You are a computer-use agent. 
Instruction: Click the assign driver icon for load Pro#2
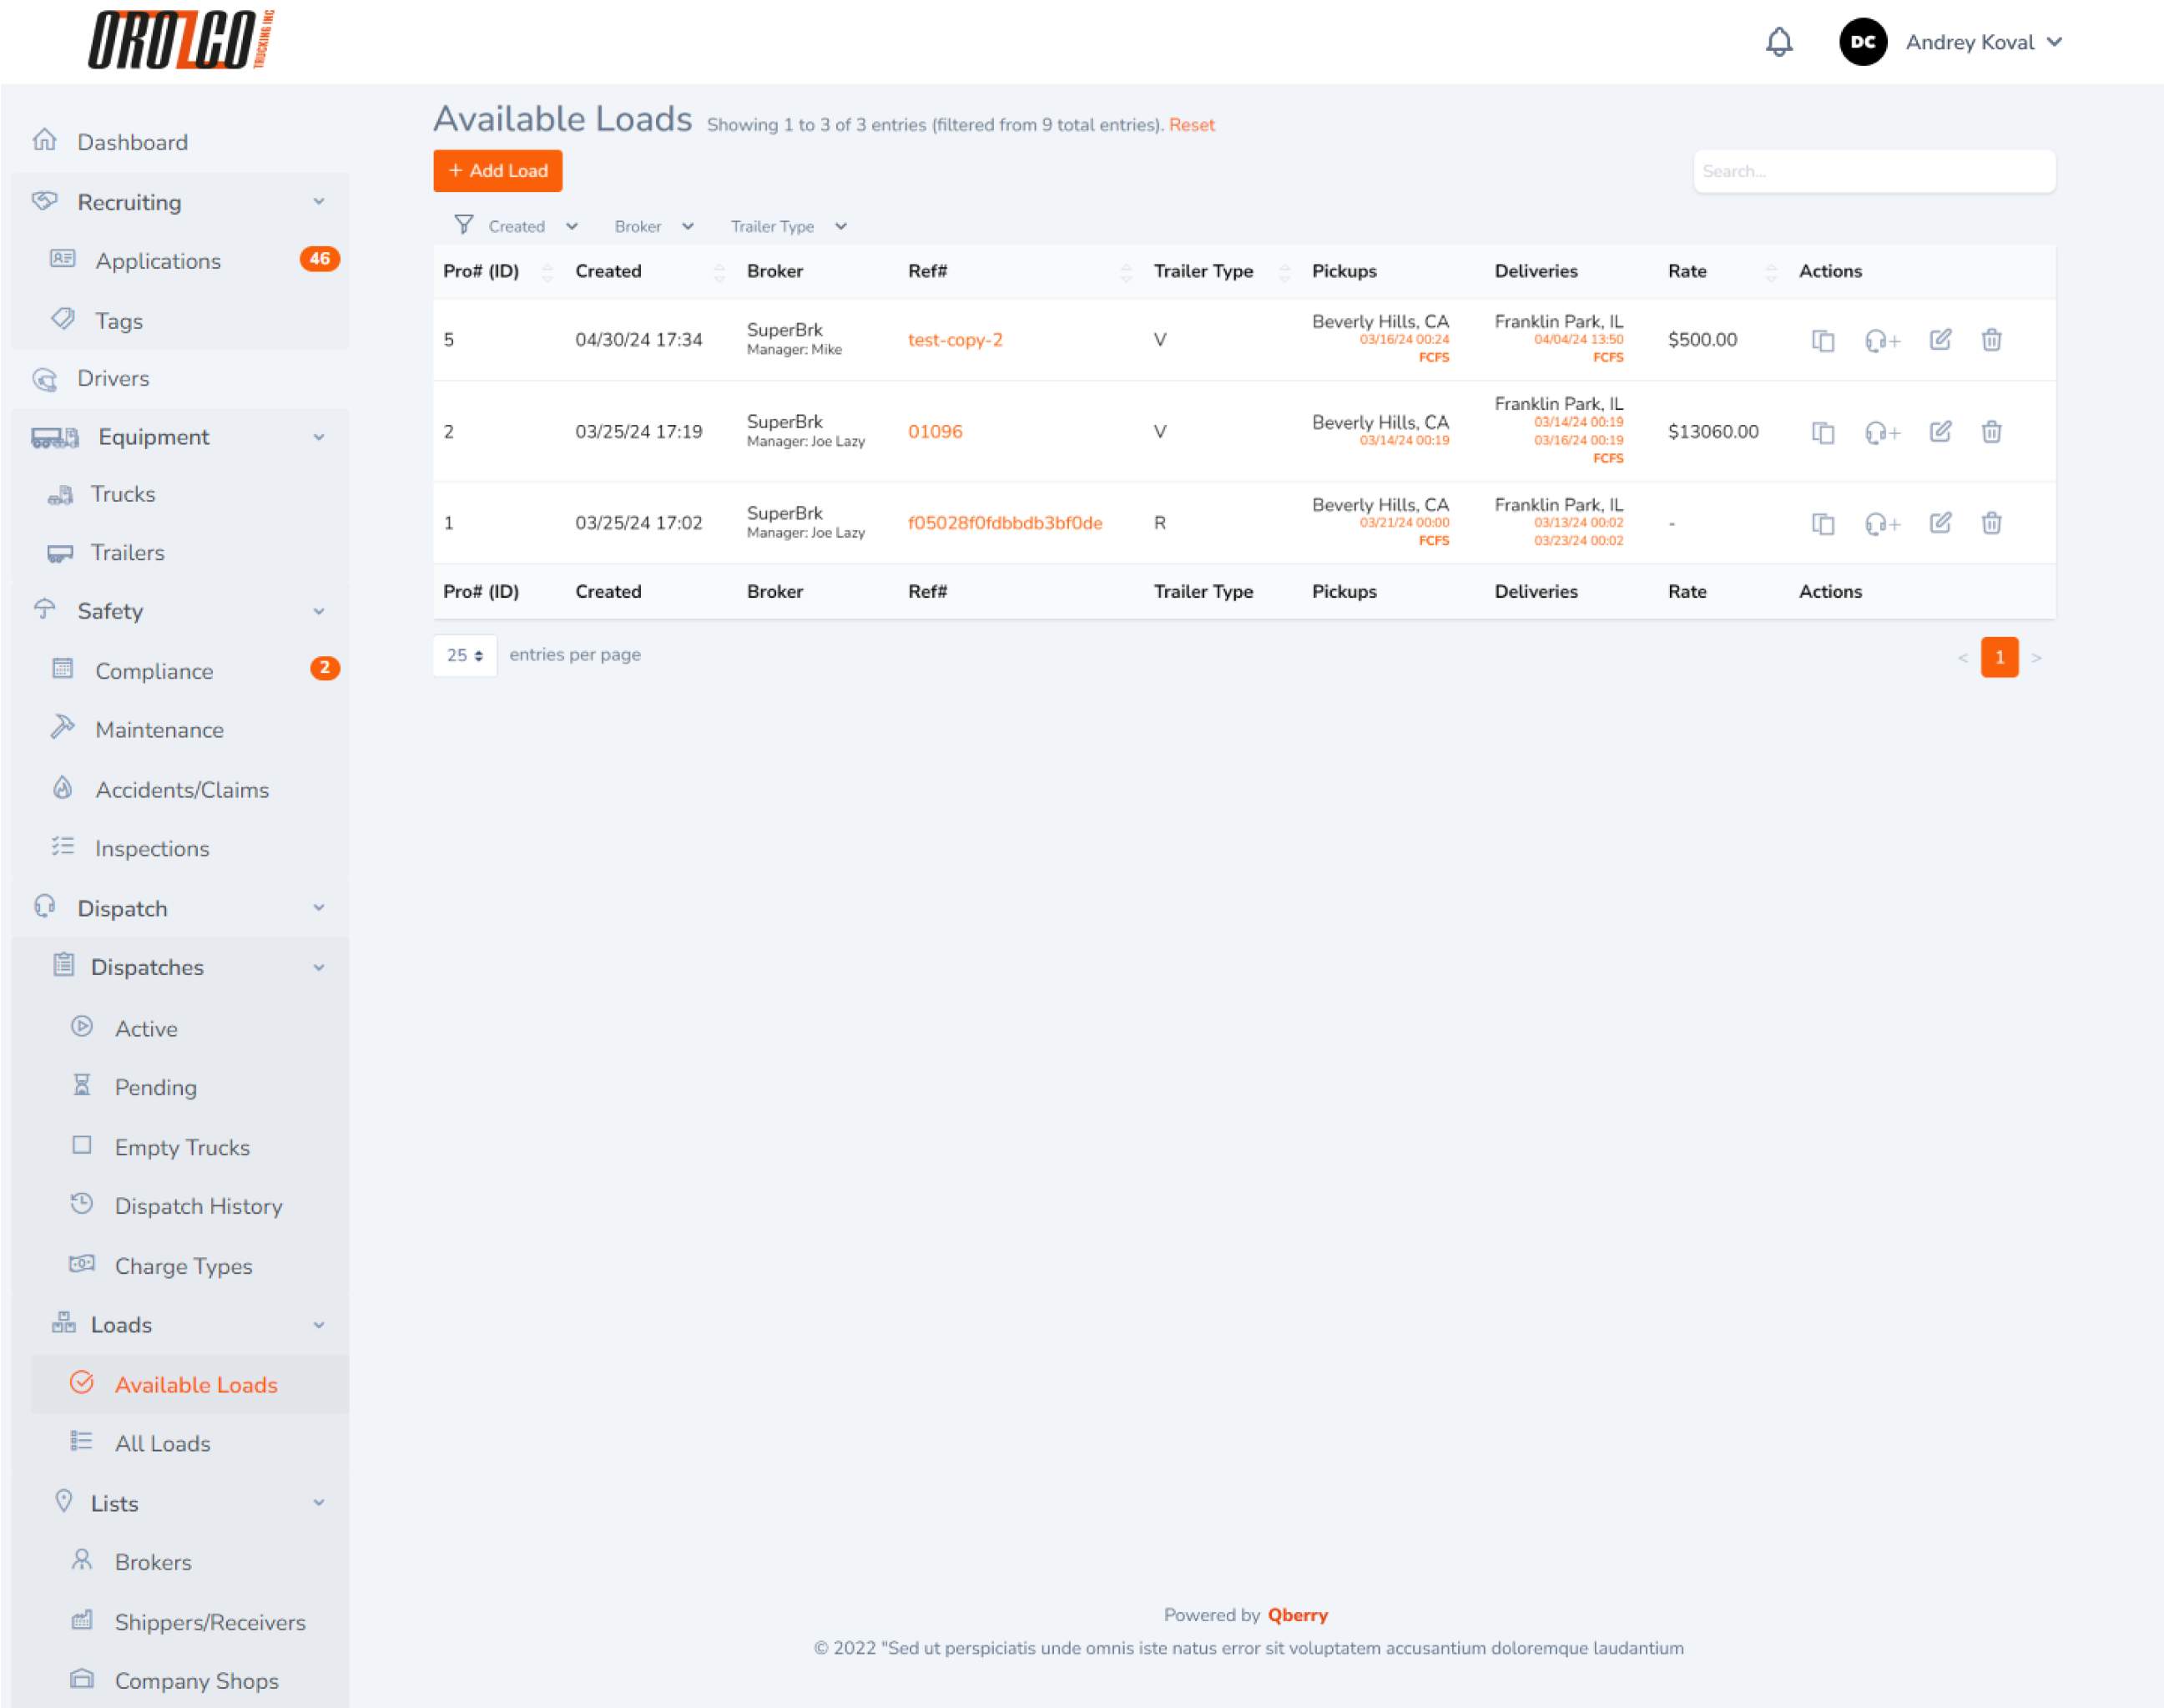click(x=1883, y=431)
